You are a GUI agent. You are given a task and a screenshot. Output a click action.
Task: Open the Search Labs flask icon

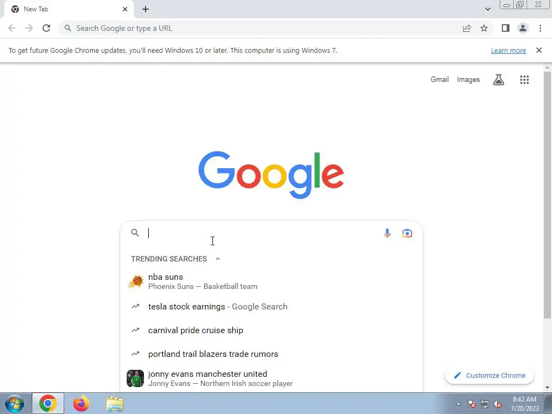pos(499,80)
